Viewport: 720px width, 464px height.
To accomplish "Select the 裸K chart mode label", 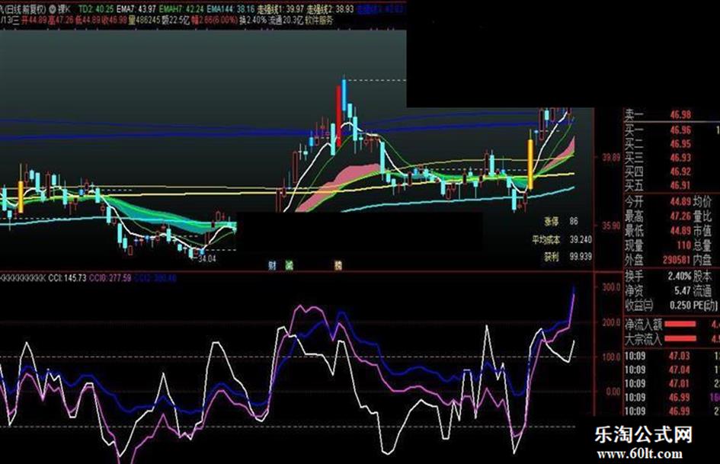I will (x=64, y=8).
